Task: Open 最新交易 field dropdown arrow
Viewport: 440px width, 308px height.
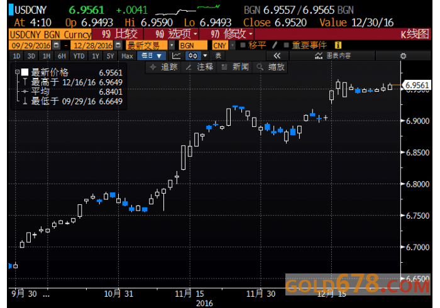Action: 172,45
